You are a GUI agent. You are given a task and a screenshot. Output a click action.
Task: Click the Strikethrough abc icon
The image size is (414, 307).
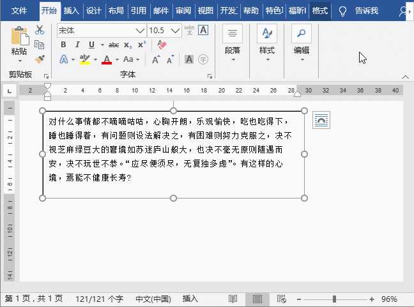pyautogui.click(x=114, y=45)
